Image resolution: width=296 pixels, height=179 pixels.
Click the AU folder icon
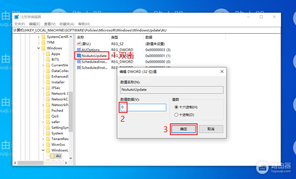tap(52, 156)
